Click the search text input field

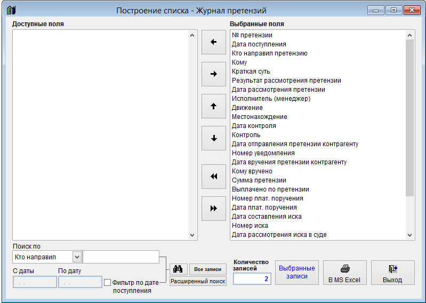[121, 257]
